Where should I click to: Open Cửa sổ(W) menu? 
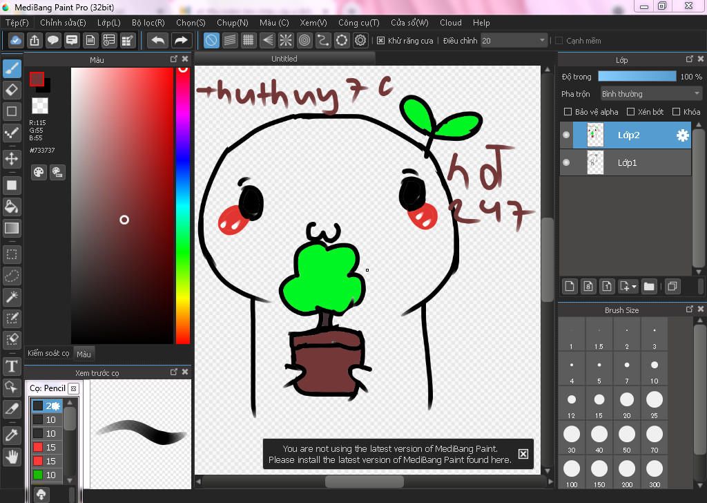pyautogui.click(x=409, y=23)
